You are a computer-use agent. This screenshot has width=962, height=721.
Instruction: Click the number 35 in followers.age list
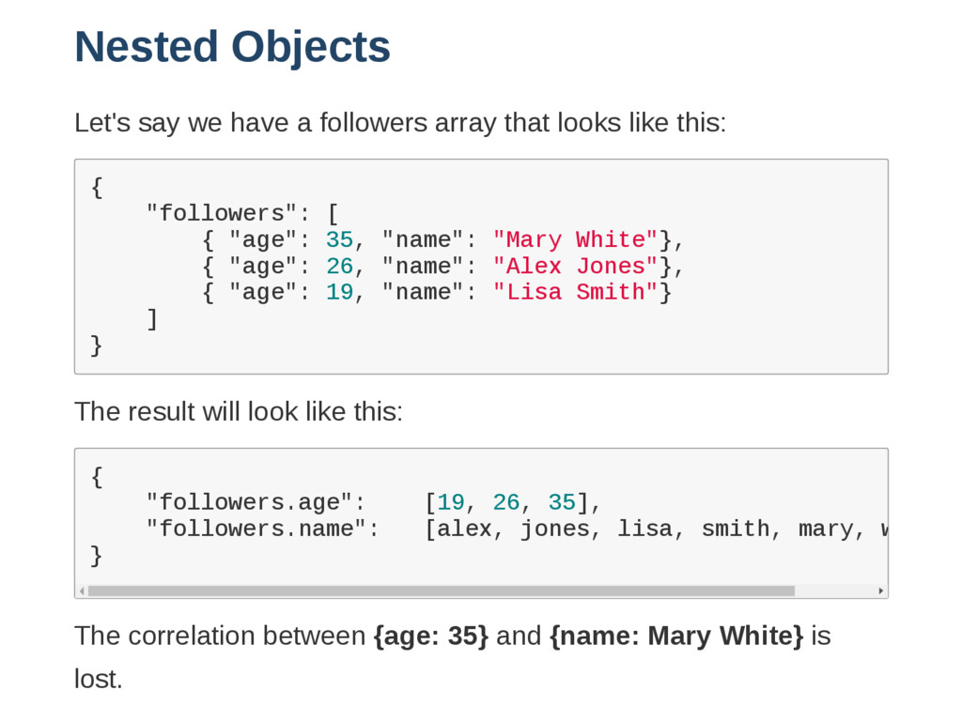[x=562, y=503]
